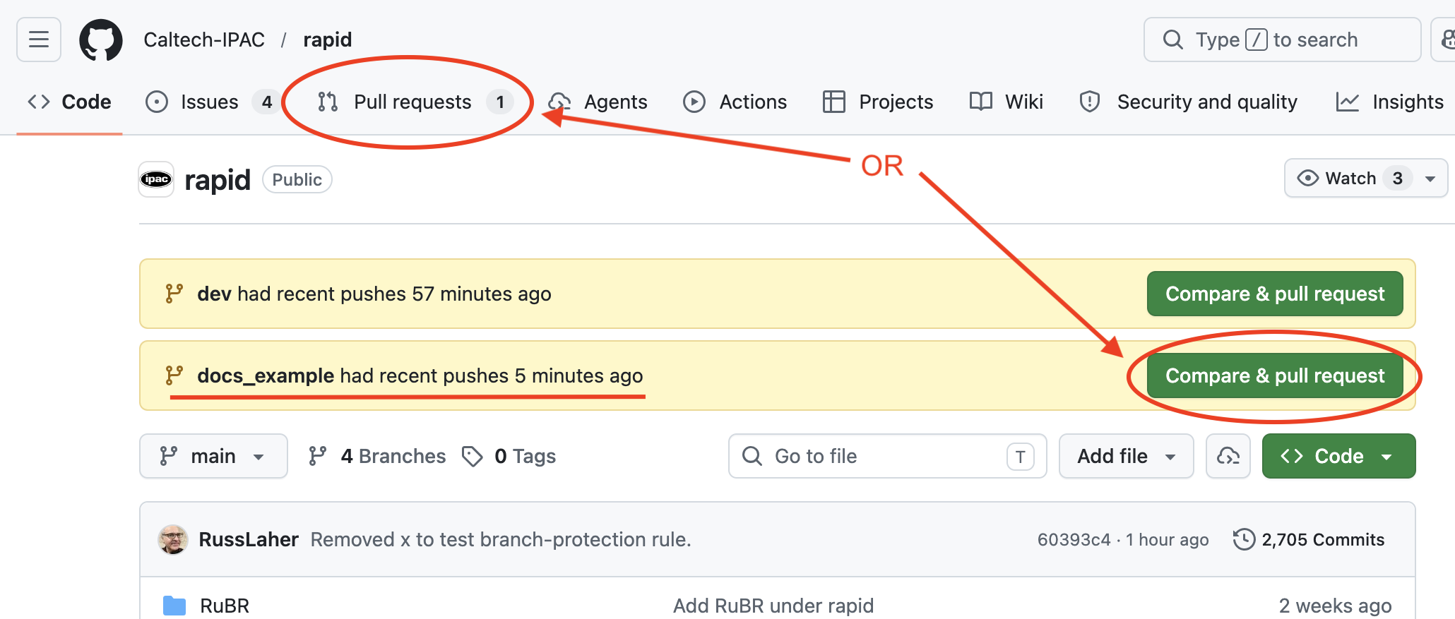Click the GitHub Octocat logo
Image resolution: width=1455 pixels, height=619 pixels.
101,40
